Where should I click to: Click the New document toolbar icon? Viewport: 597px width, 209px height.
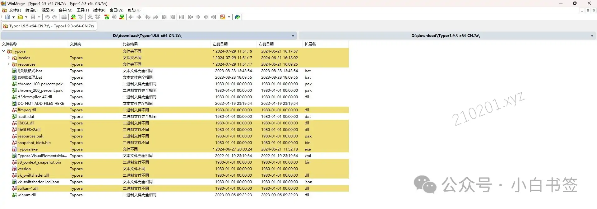7,17
